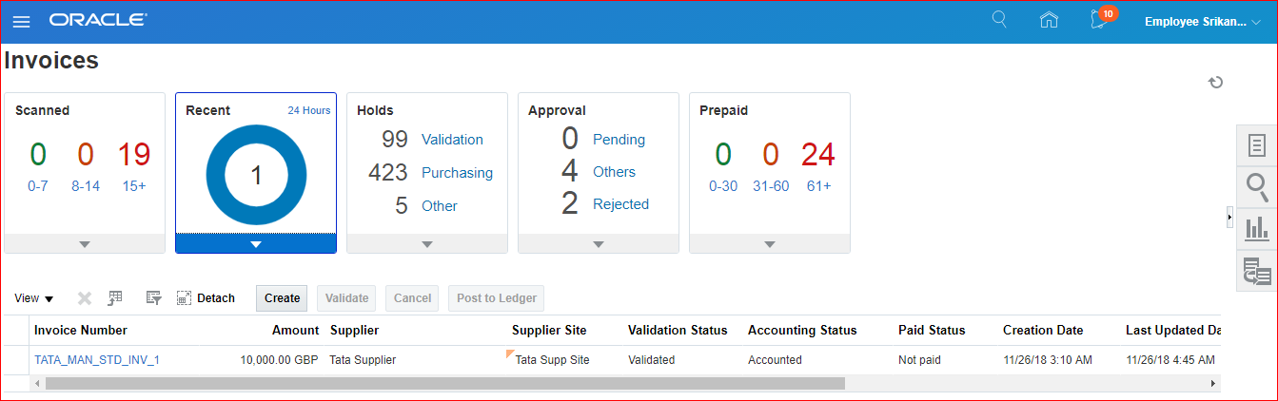Open the side panel Search icon
Viewport: 1278px width, 401px height.
tap(1256, 187)
